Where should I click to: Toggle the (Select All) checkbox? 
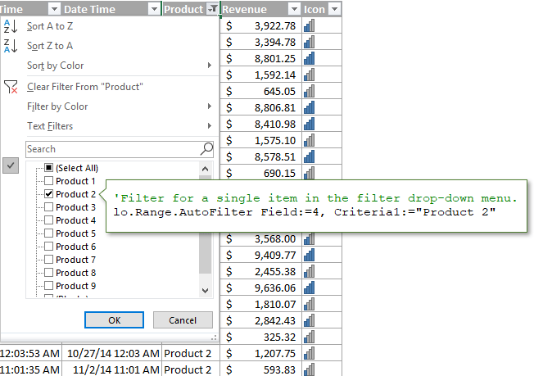[x=48, y=168]
